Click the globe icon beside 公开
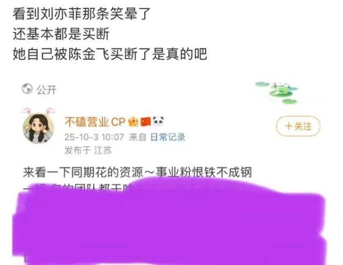 27,89
